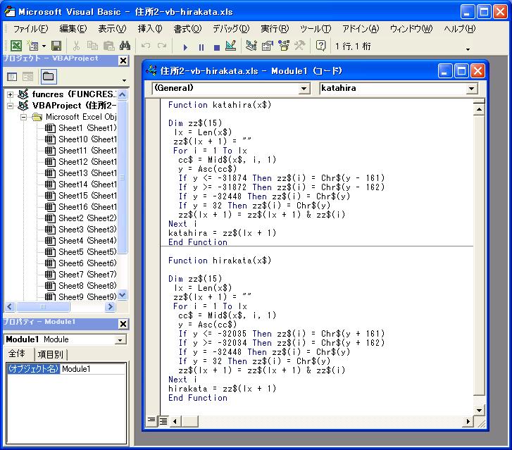Close the Properties panel
This screenshot has height=450, width=512.
123,324
